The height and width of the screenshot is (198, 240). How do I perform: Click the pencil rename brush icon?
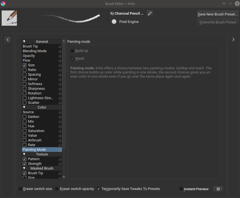tap(149, 13)
